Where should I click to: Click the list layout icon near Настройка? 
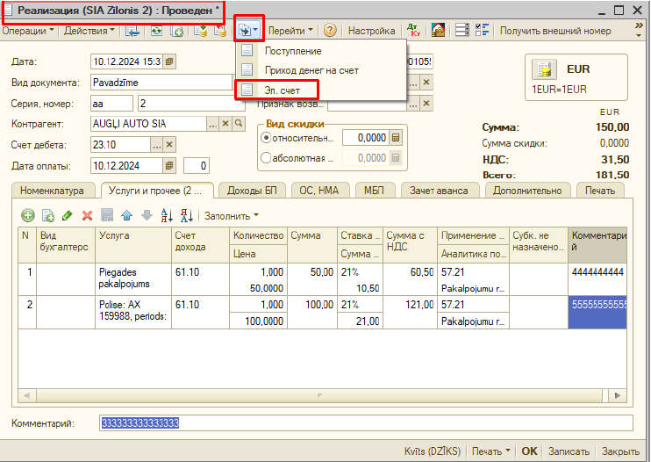(462, 31)
